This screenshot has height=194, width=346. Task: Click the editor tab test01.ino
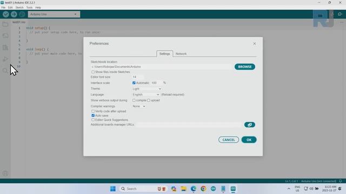(x=19, y=22)
